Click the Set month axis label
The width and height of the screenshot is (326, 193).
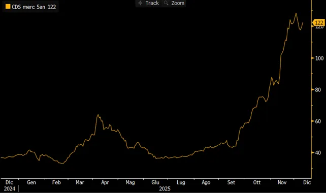coord(231,182)
